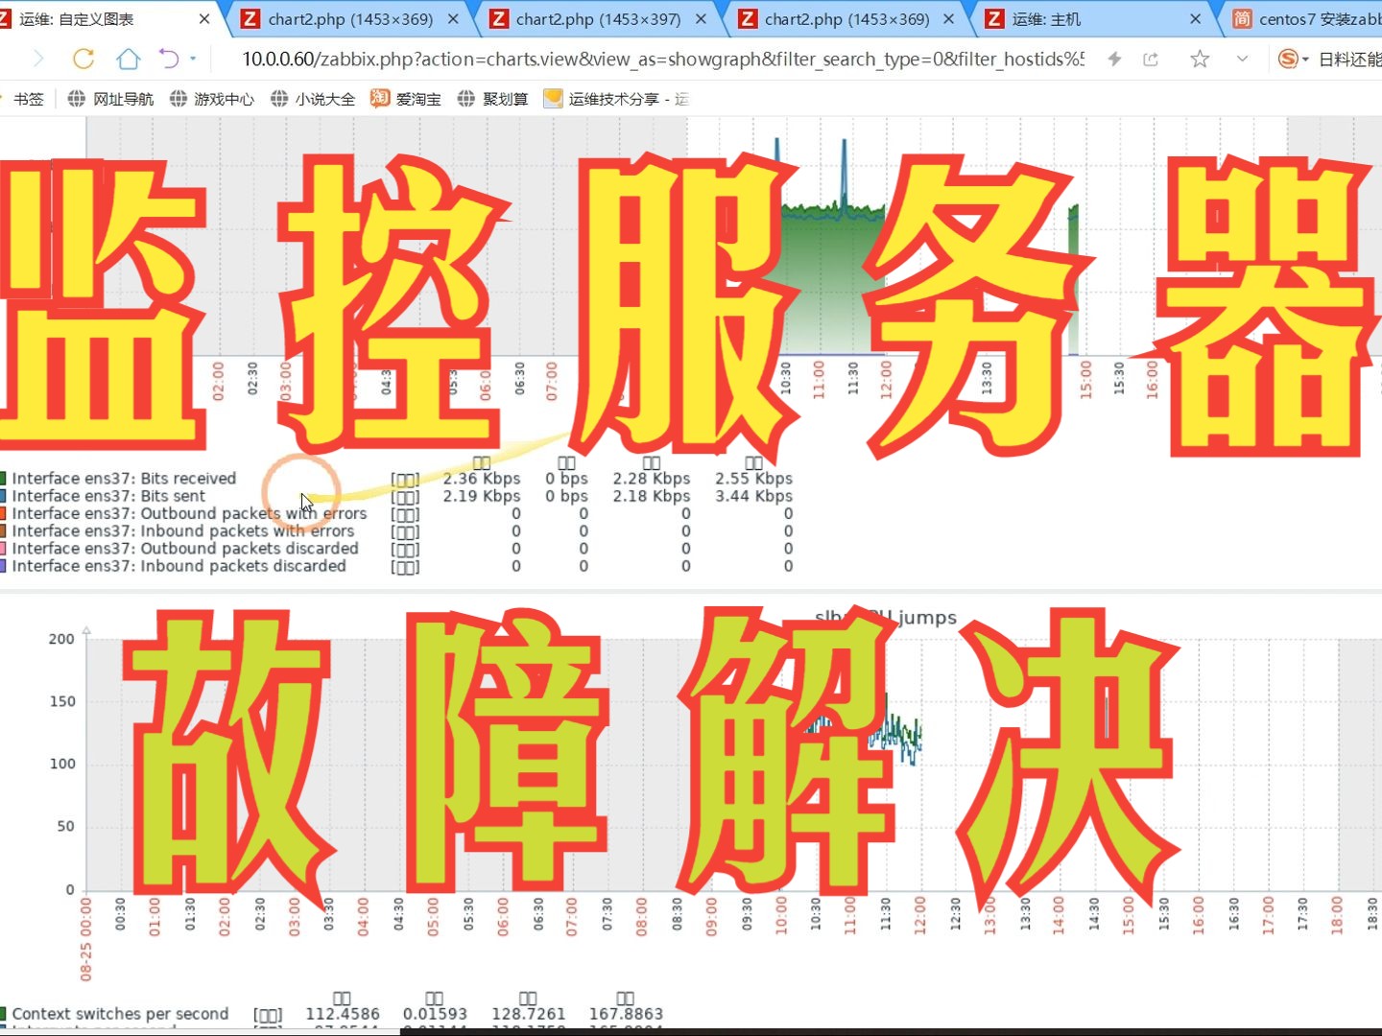Click the 运维技术分享 bookmark folder icon

click(553, 98)
